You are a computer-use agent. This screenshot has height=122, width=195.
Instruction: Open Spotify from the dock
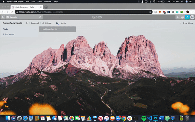pyautogui.click(x=144, y=118)
